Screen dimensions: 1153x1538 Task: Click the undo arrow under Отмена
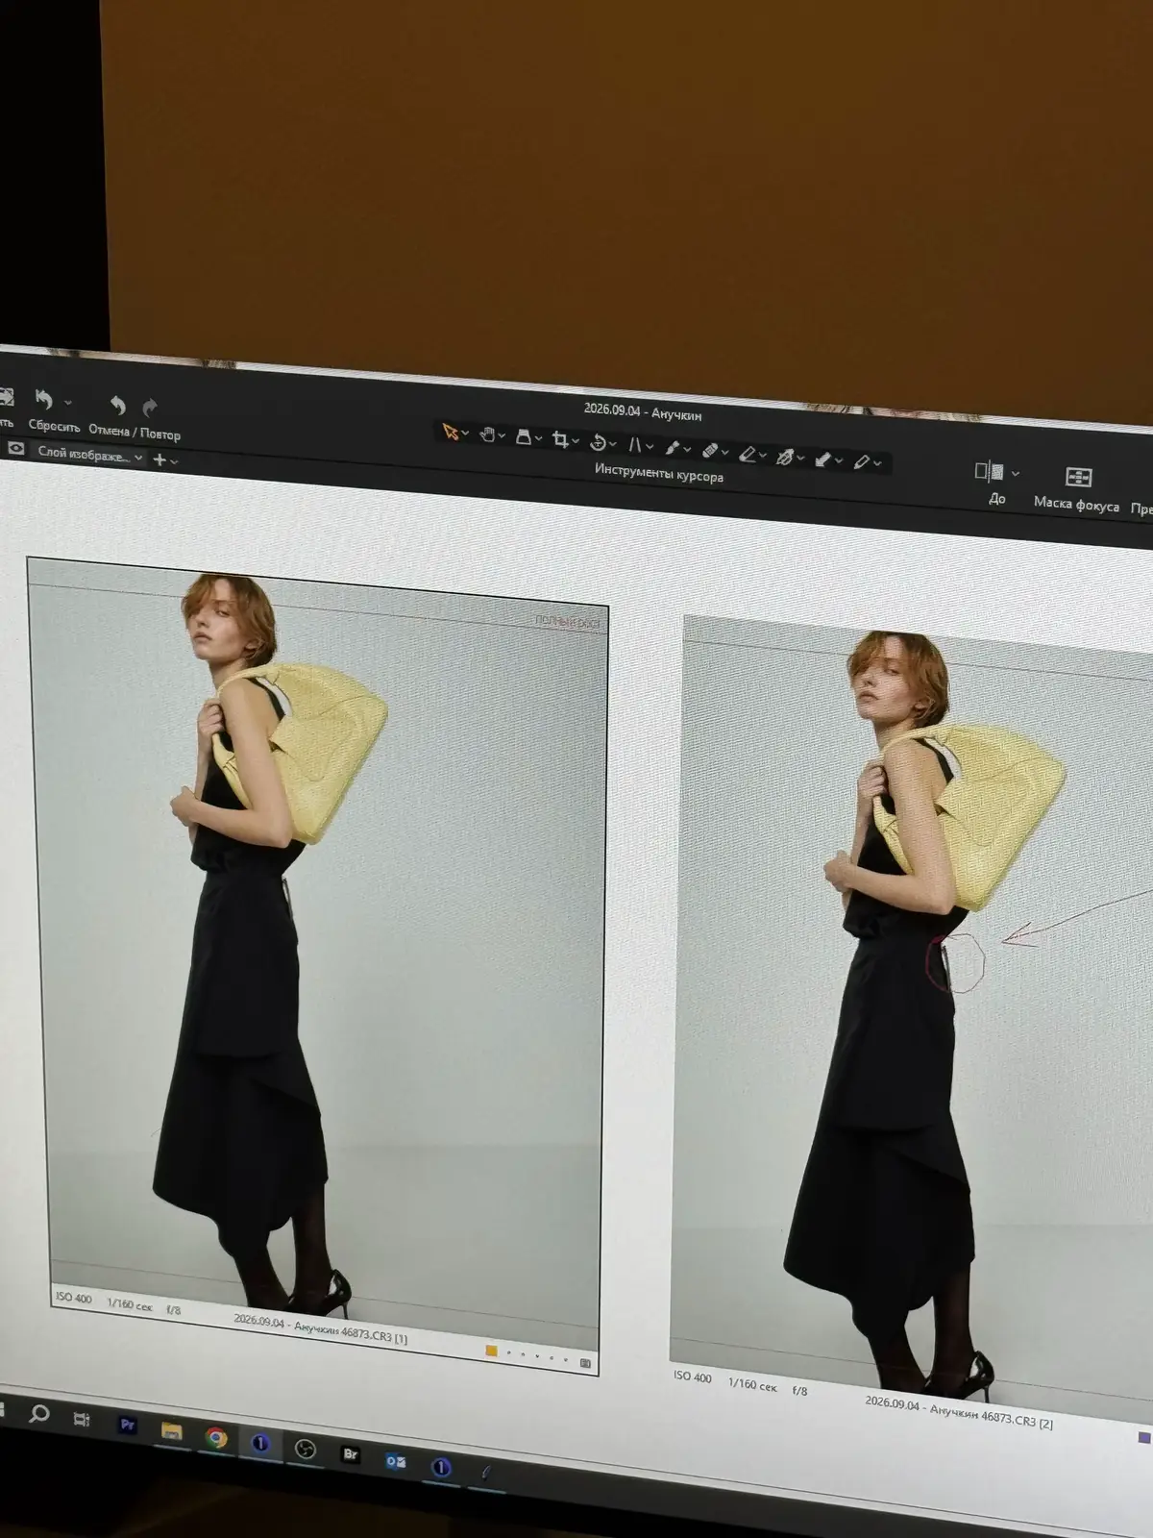coord(118,406)
